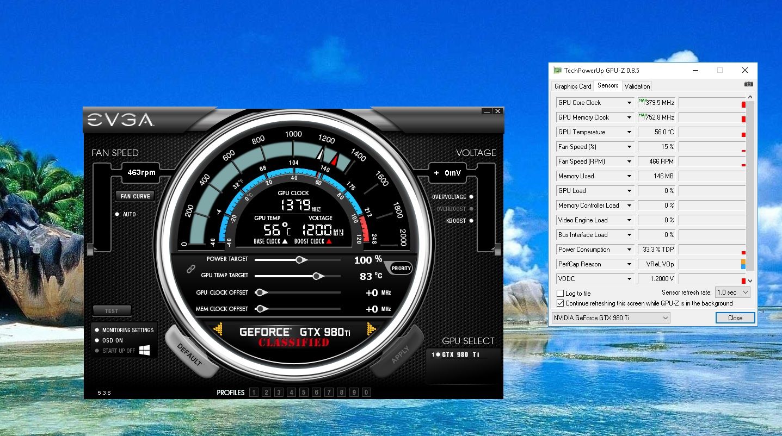Click the GPU-Z scrollbar up arrow
The height and width of the screenshot is (436, 782).
pos(750,97)
